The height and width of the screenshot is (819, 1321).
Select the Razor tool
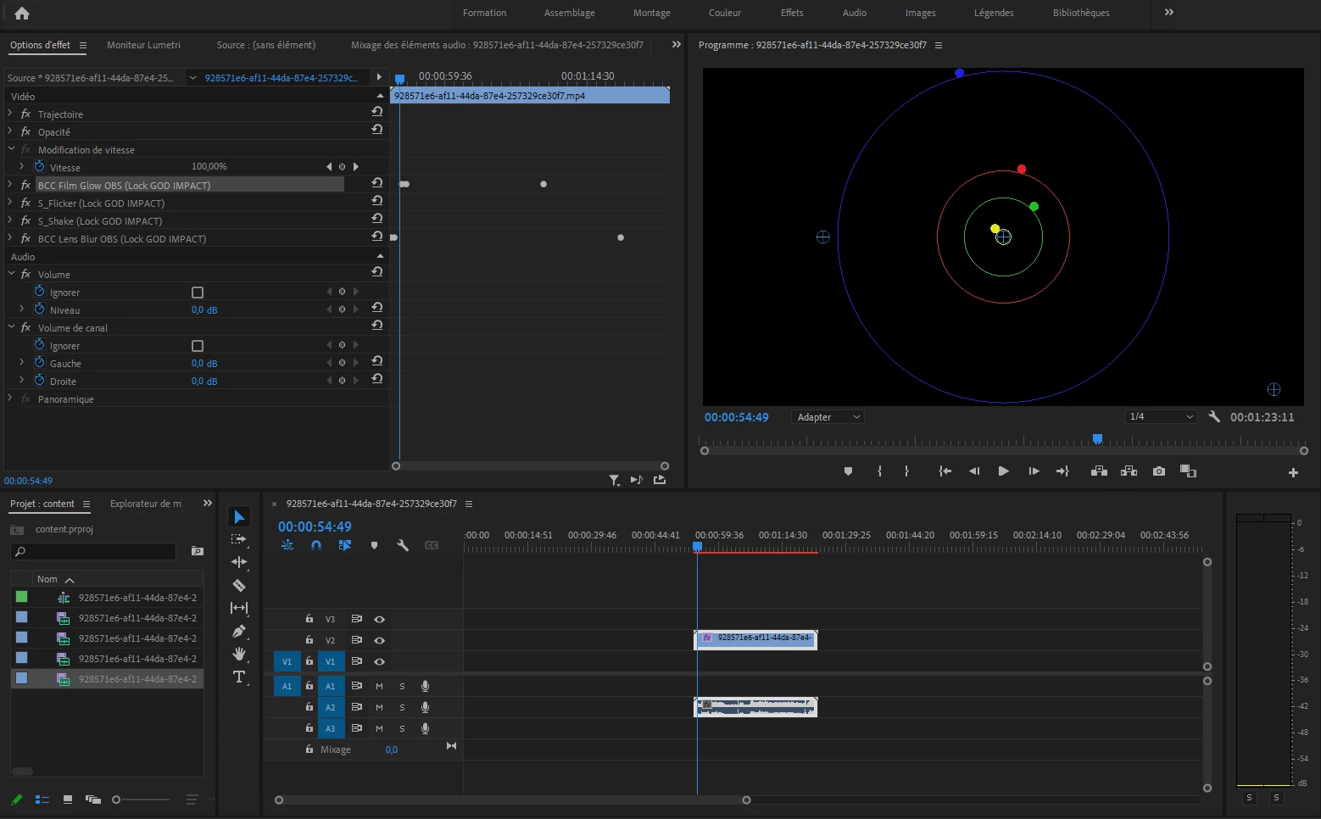(x=239, y=585)
